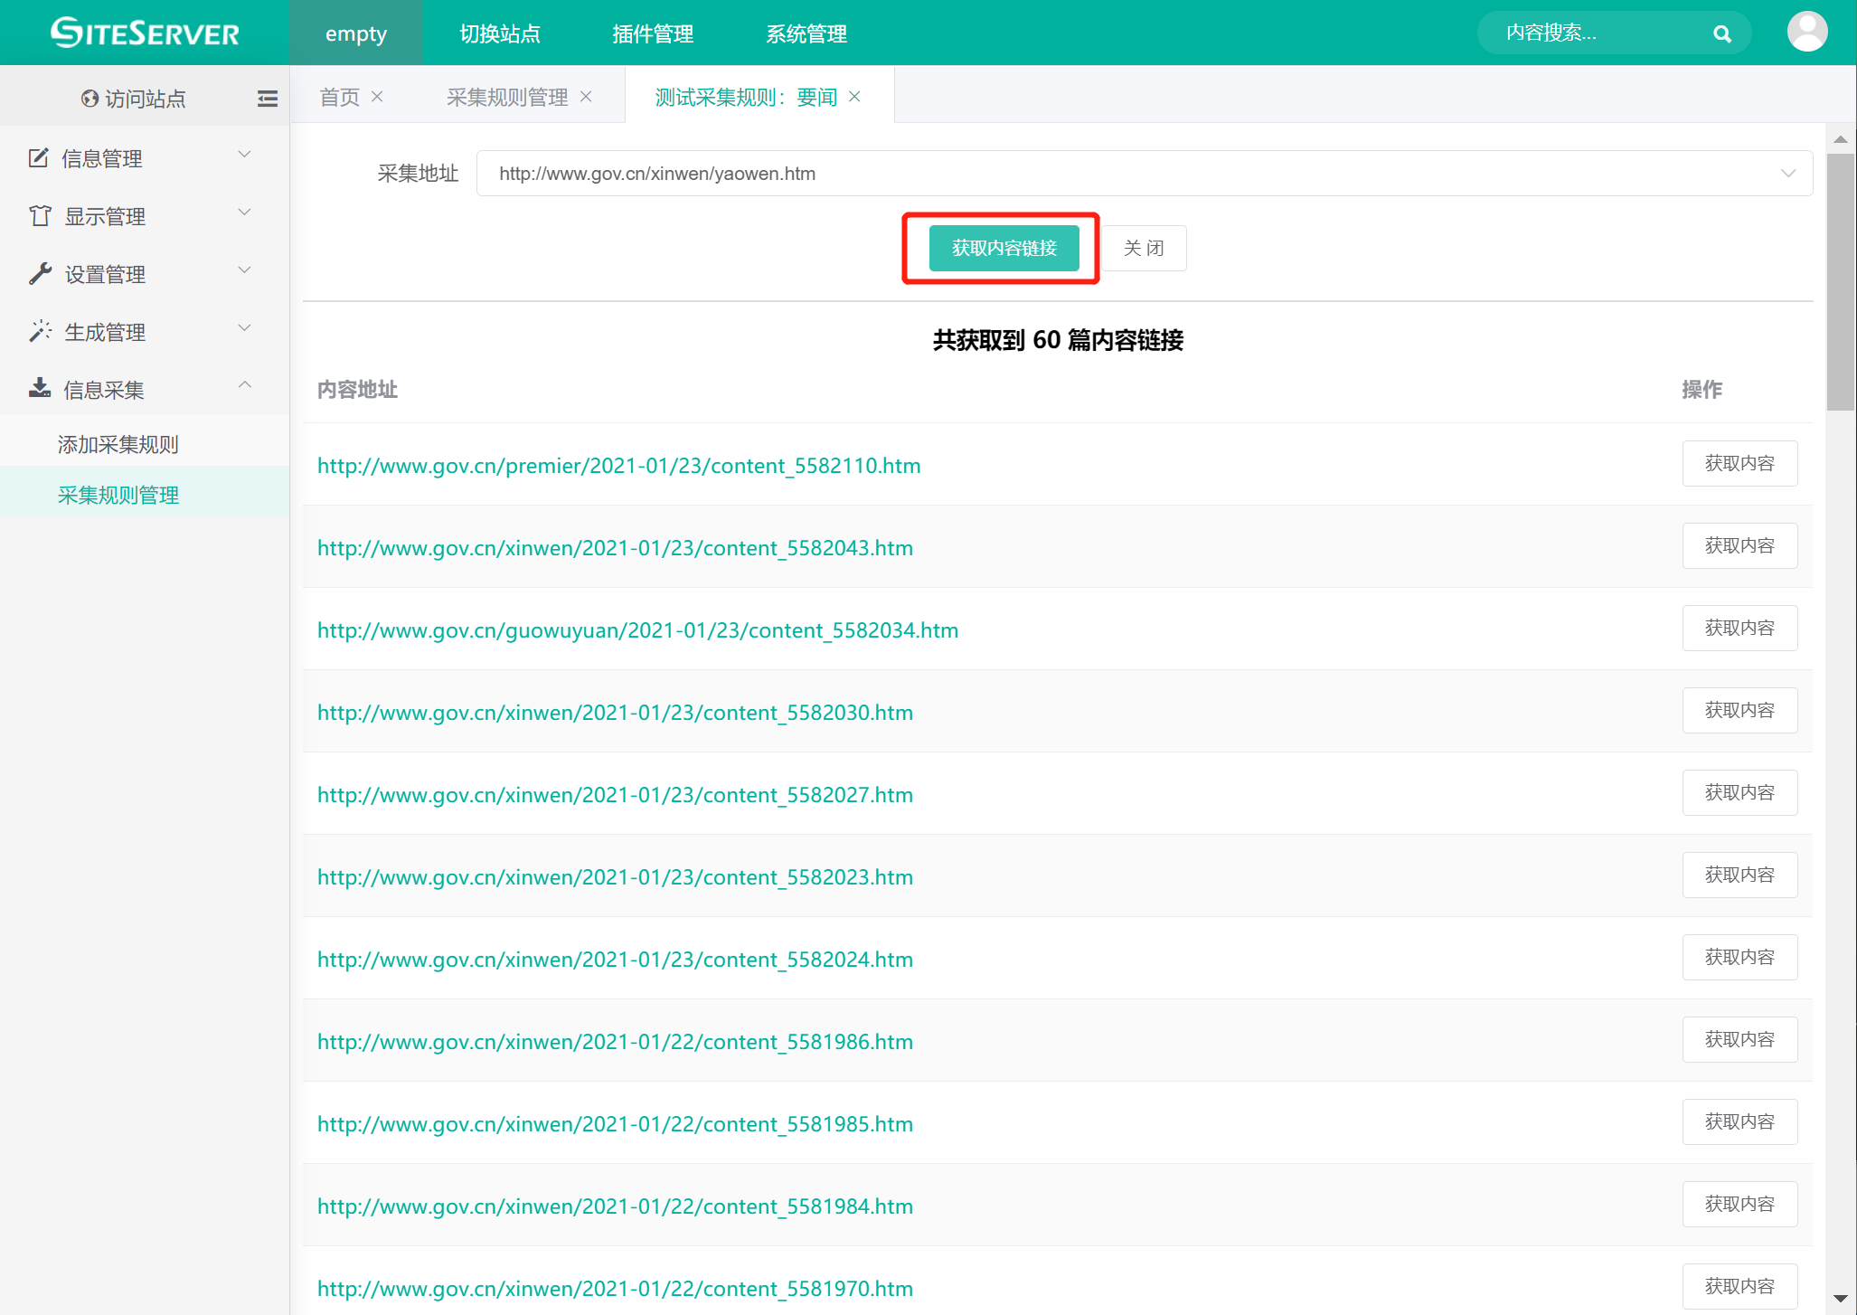The width and height of the screenshot is (1857, 1315).
Task: Open the user avatar menu
Action: point(1806,32)
